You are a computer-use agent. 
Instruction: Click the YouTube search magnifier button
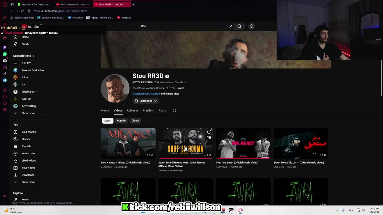pyautogui.click(x=239, y=26)
